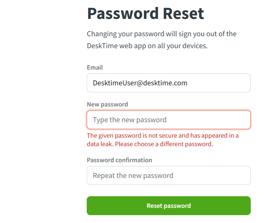
Task: Click the word 'Reset' in the heading
Action: [x=183, y=13]
